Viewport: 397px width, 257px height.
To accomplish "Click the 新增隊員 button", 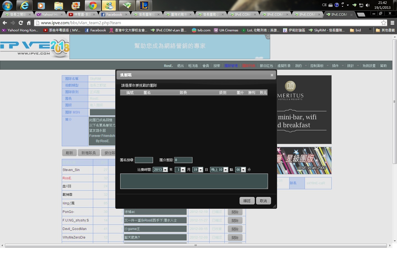I will point(88,153).
